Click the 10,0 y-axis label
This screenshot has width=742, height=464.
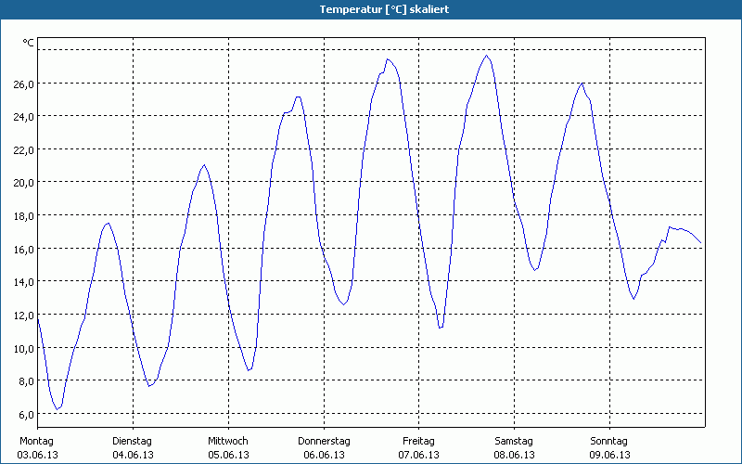point(24,349)
